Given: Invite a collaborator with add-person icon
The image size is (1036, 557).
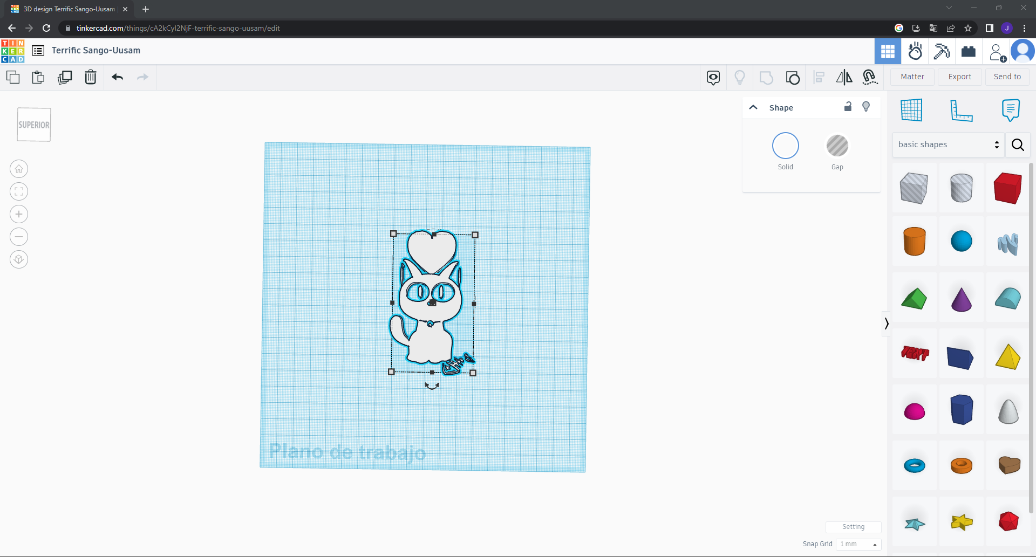Looking at the screenshot, I should pos(997,52).
